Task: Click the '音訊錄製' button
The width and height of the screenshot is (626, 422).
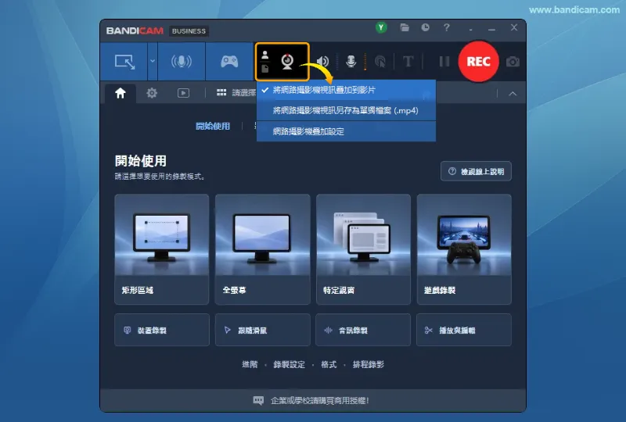Action: pyautogui.click(x=363, y=330)
